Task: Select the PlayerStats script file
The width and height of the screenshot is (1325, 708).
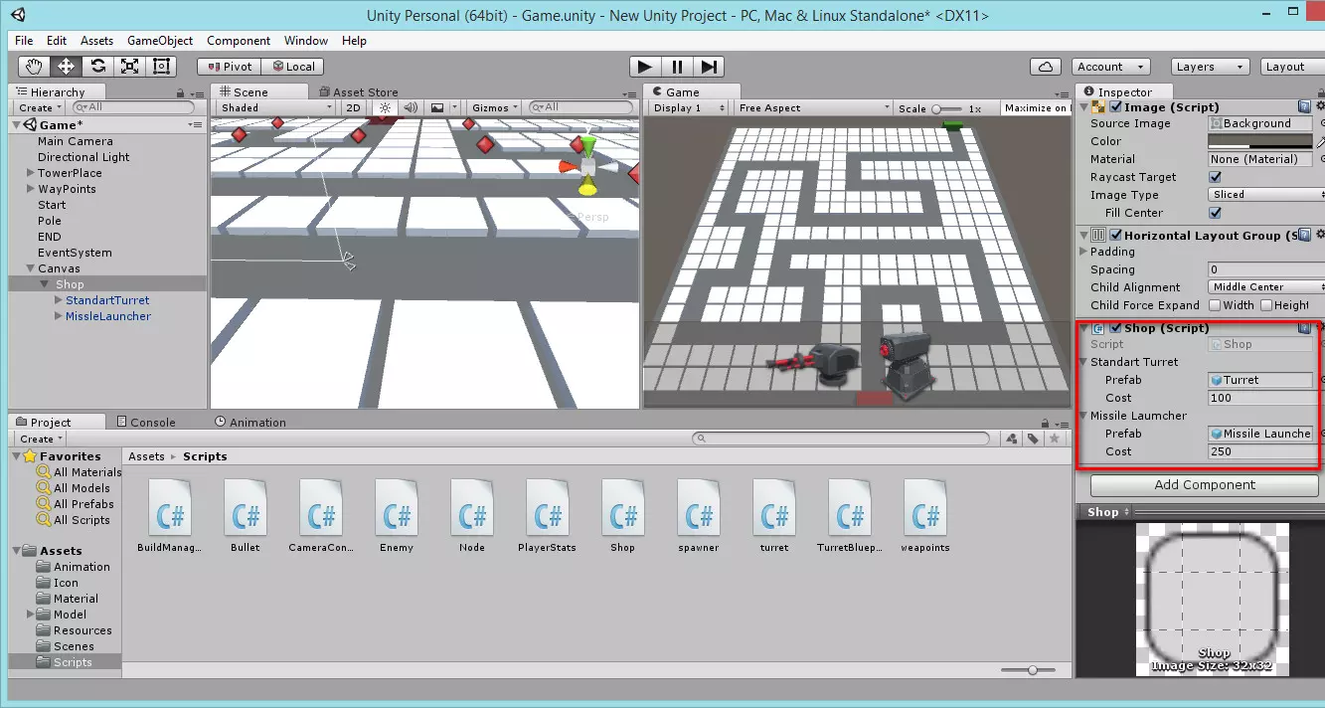Action: 548,516
